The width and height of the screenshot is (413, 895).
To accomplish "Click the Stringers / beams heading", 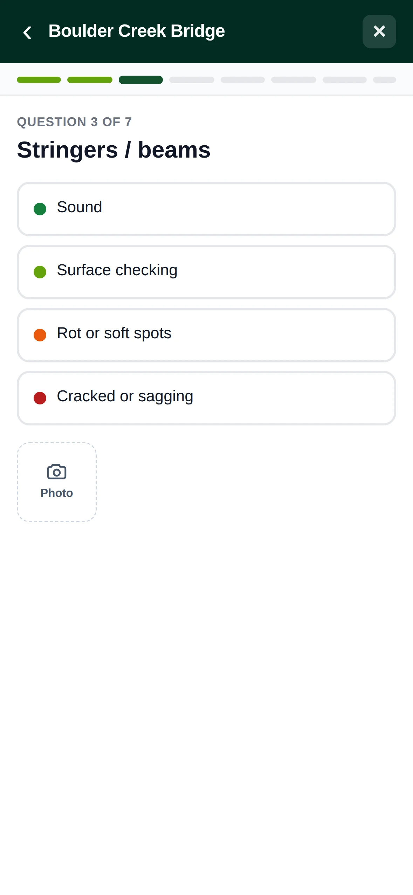I will click(114, 150).
